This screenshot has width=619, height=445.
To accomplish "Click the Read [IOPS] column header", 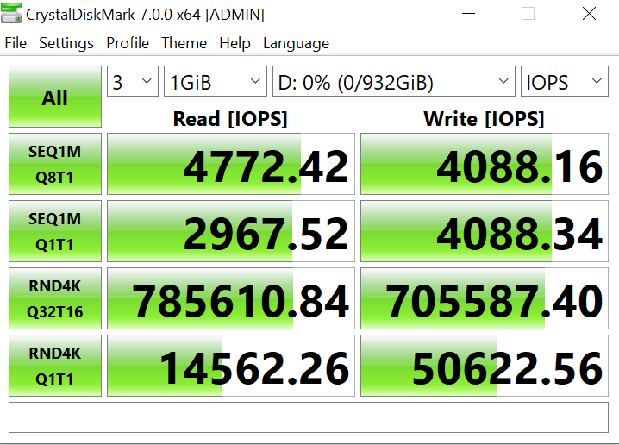I will 230,119.
